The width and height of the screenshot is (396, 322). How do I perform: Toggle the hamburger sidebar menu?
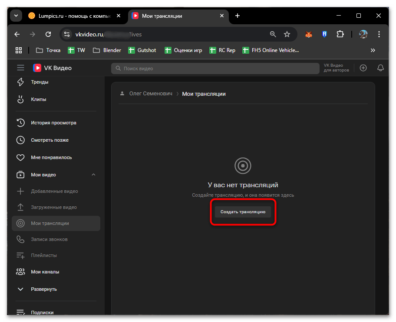[x=20, y=68]
